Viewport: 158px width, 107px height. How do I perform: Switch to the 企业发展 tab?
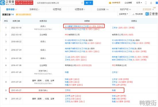(103, 9)
